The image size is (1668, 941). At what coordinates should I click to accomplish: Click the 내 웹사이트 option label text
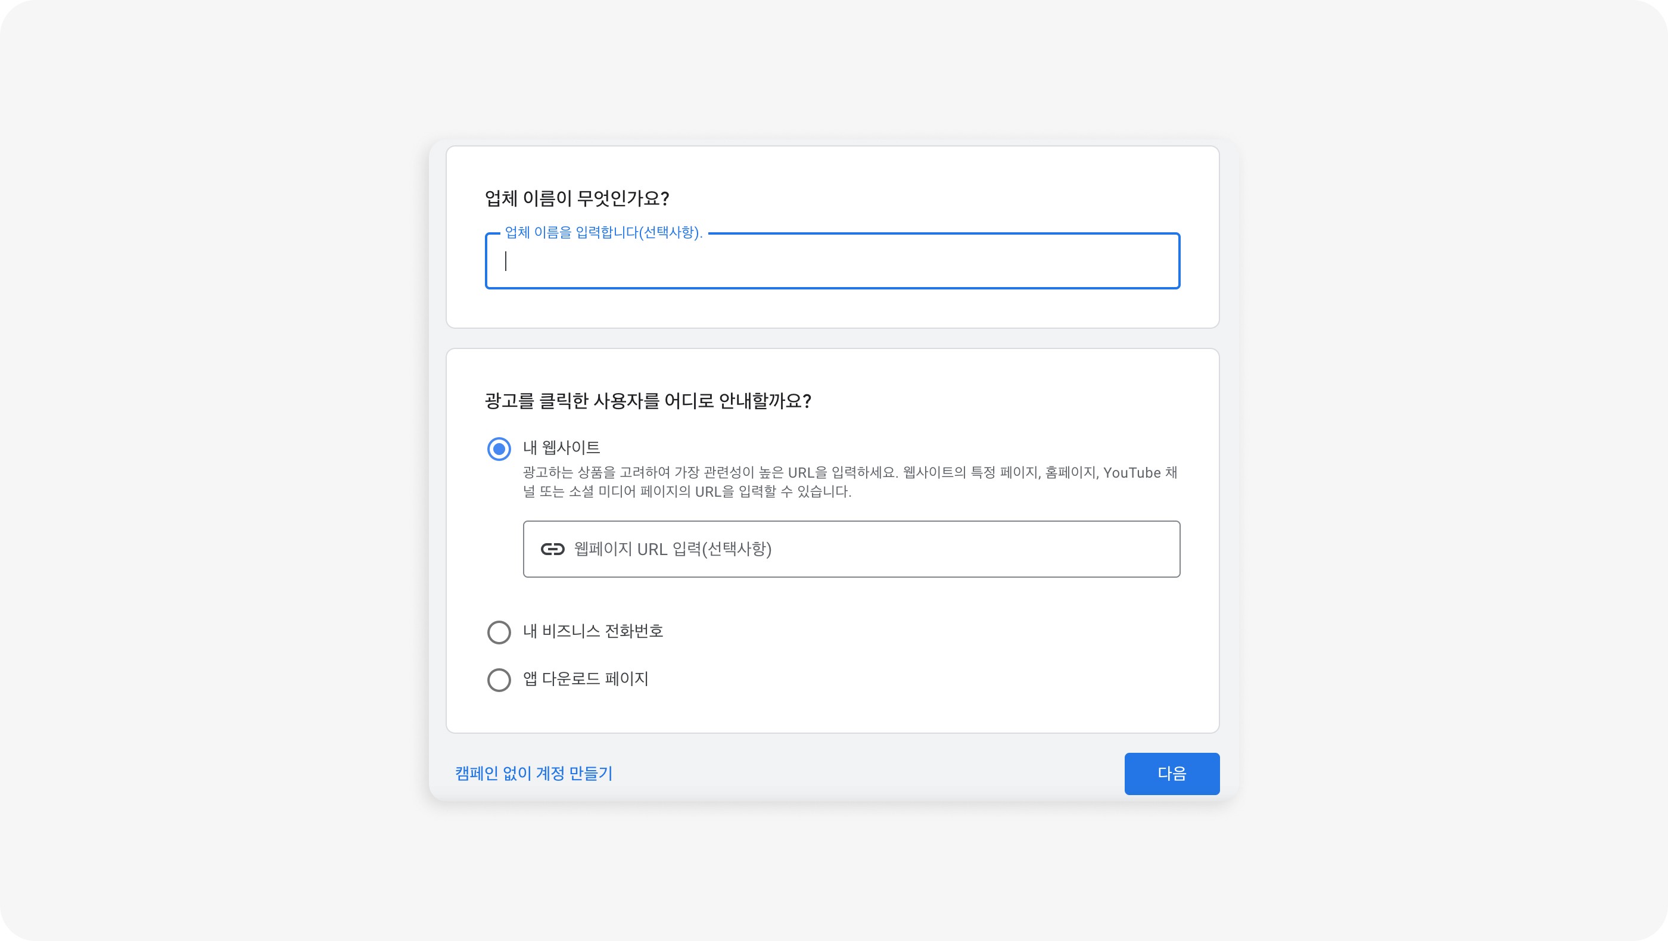click(561, 447)
